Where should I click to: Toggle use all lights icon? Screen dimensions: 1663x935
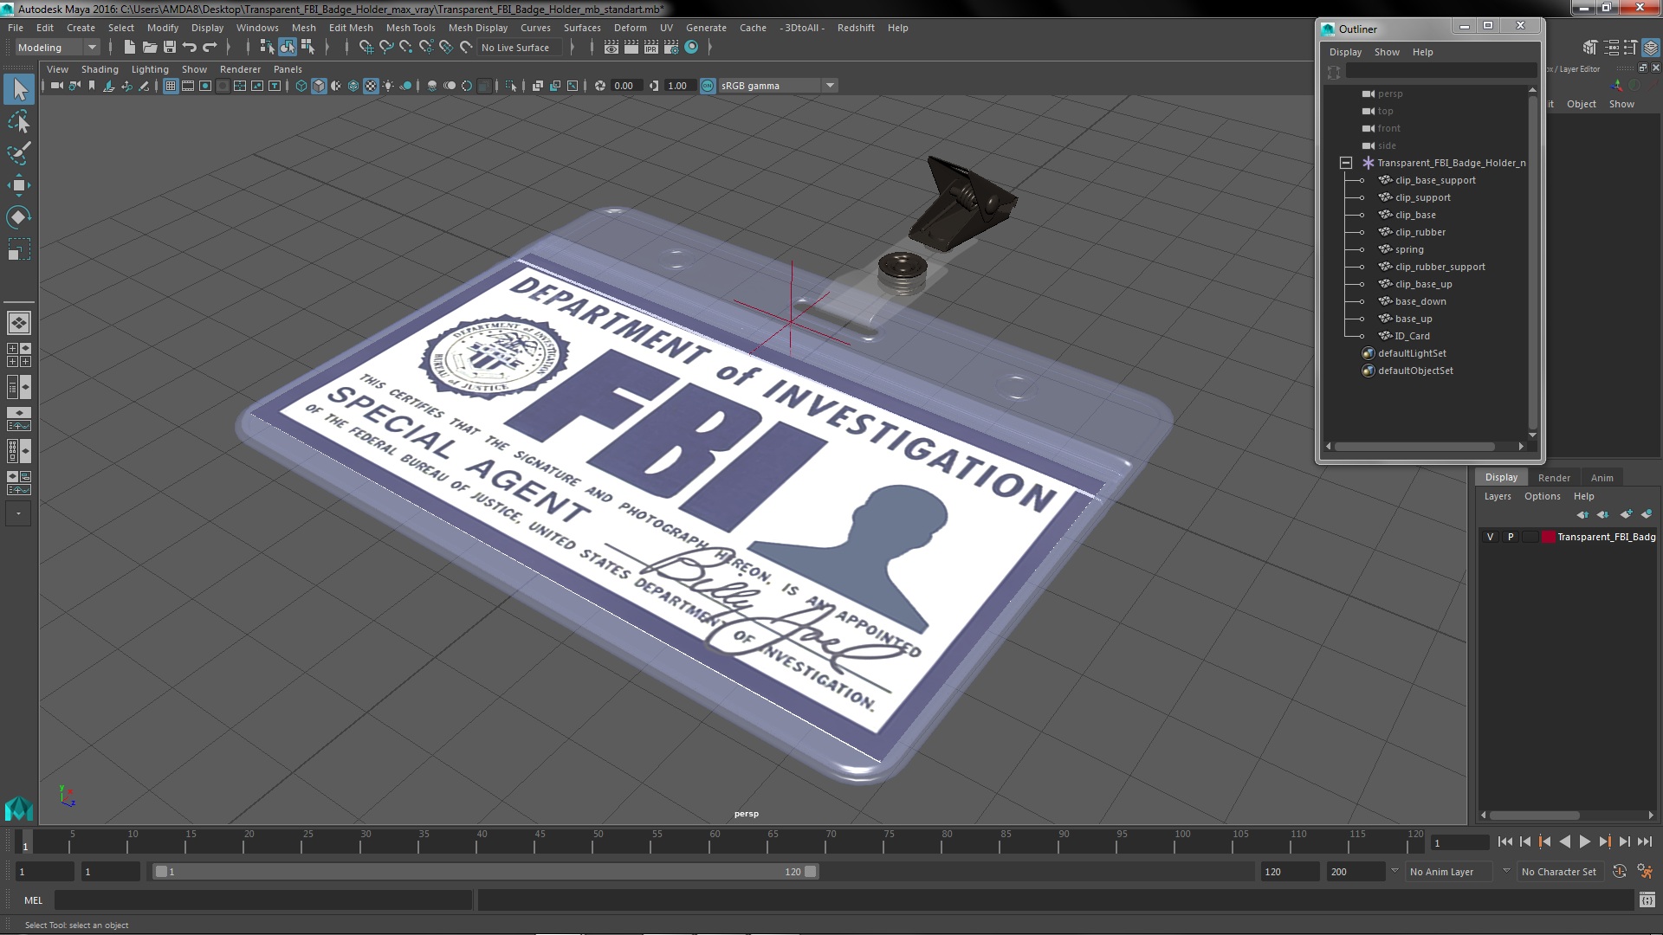pyautogui.click(x=388, y=86)
